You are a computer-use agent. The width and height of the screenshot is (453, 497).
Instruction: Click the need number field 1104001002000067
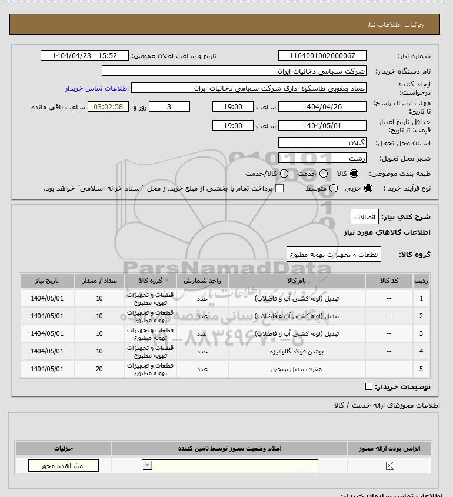pyautogui.click(x=322, y=55)
